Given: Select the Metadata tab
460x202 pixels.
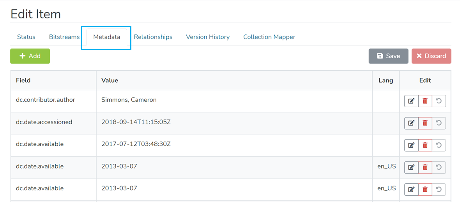Looking at the screenshot, I should click(x=106, y=37).
